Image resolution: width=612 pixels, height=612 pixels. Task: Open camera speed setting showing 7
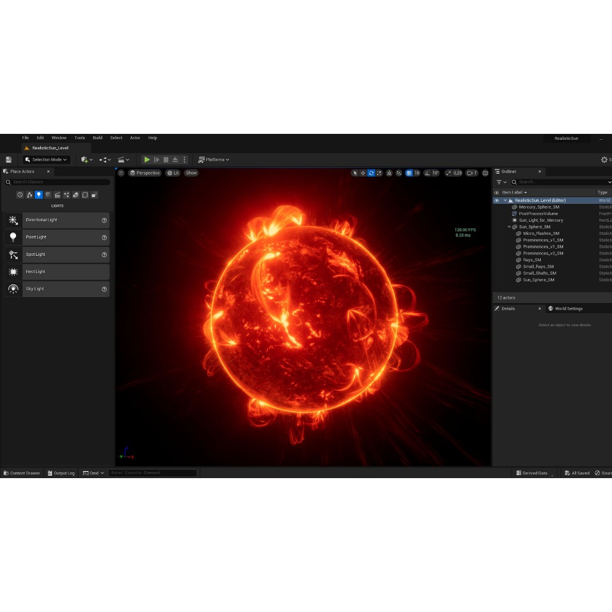click(x=472, y=173)
